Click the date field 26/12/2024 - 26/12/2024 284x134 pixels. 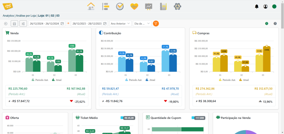pyautogui.click(x=44, y=24)
